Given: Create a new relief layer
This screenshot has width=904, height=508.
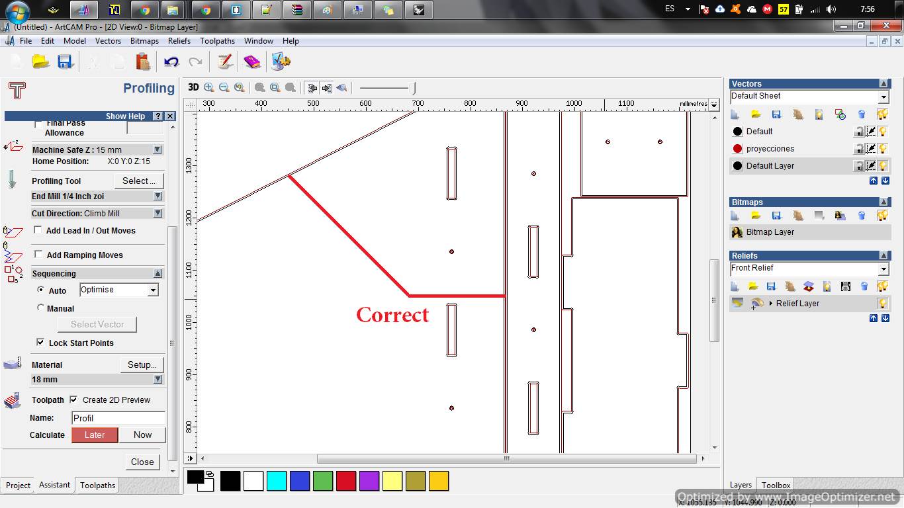Looking at the screenshot, I should click(x=735, y=286).
